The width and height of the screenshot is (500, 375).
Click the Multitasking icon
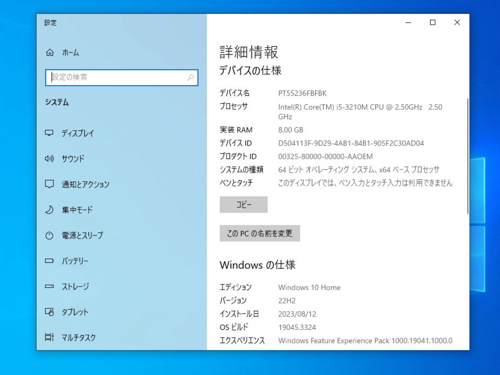tap(49, 337)
